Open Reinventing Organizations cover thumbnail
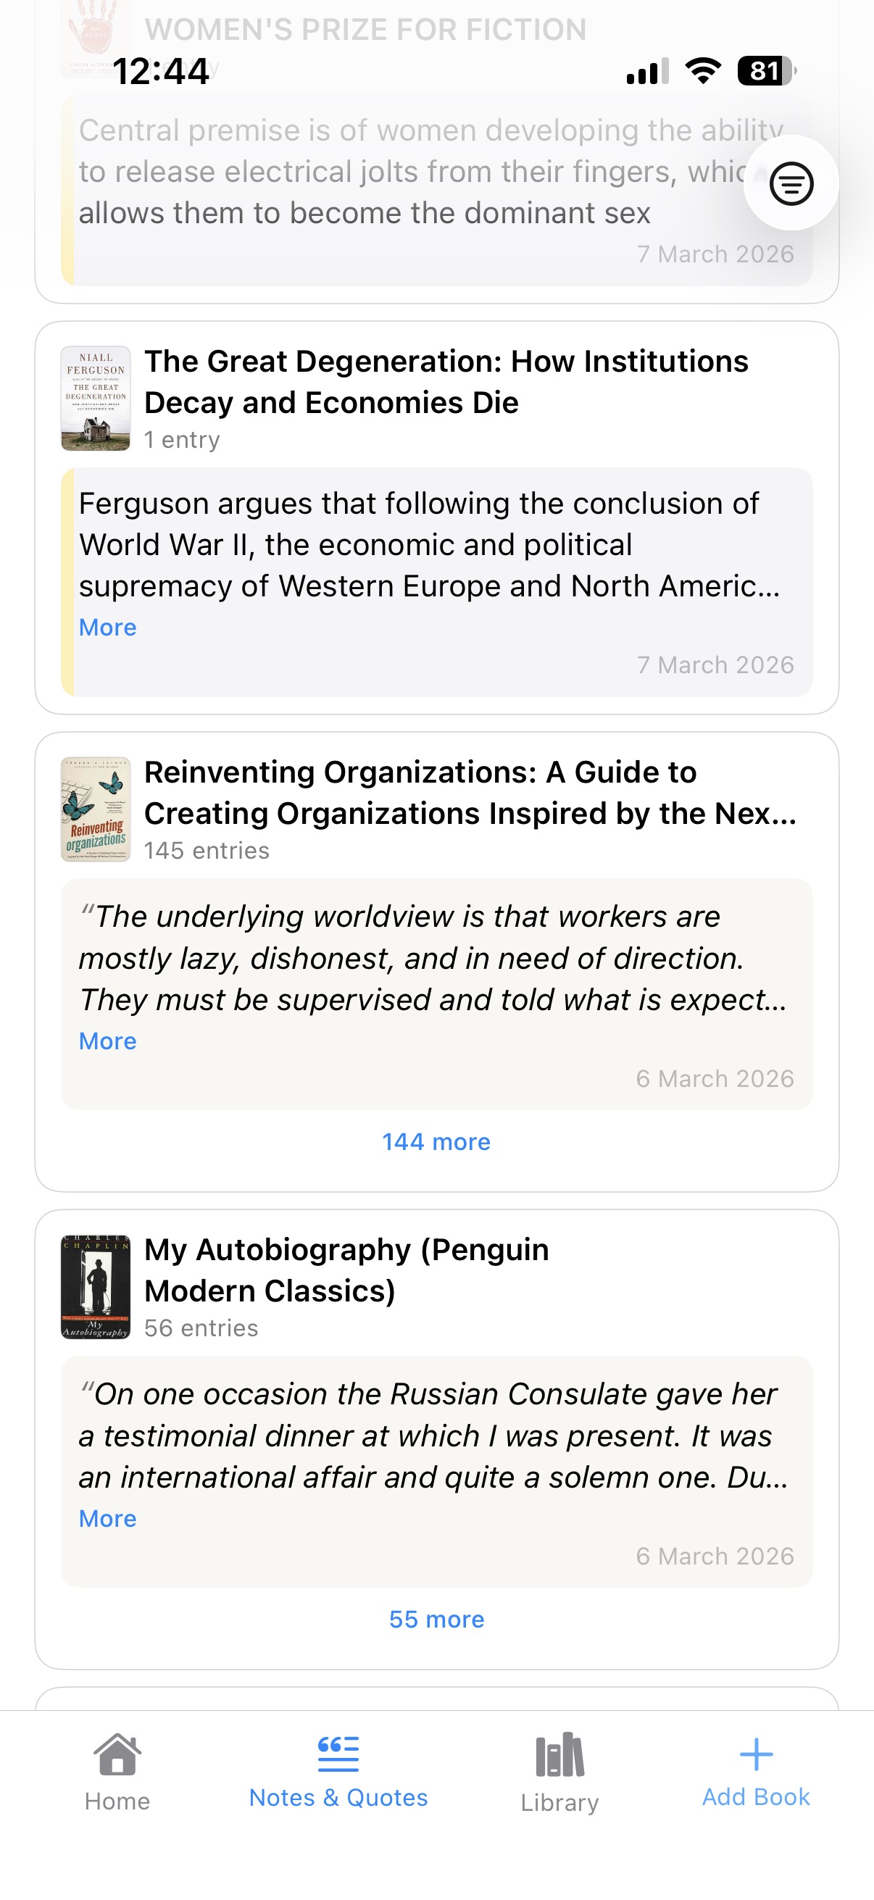874x1900 pixels. pyautogui.click(x=96, y=809)
